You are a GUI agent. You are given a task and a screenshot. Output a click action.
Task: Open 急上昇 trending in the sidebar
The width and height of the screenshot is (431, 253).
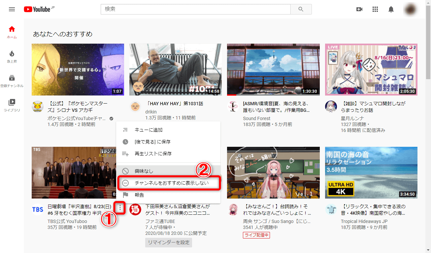click(x=12, y=57)
